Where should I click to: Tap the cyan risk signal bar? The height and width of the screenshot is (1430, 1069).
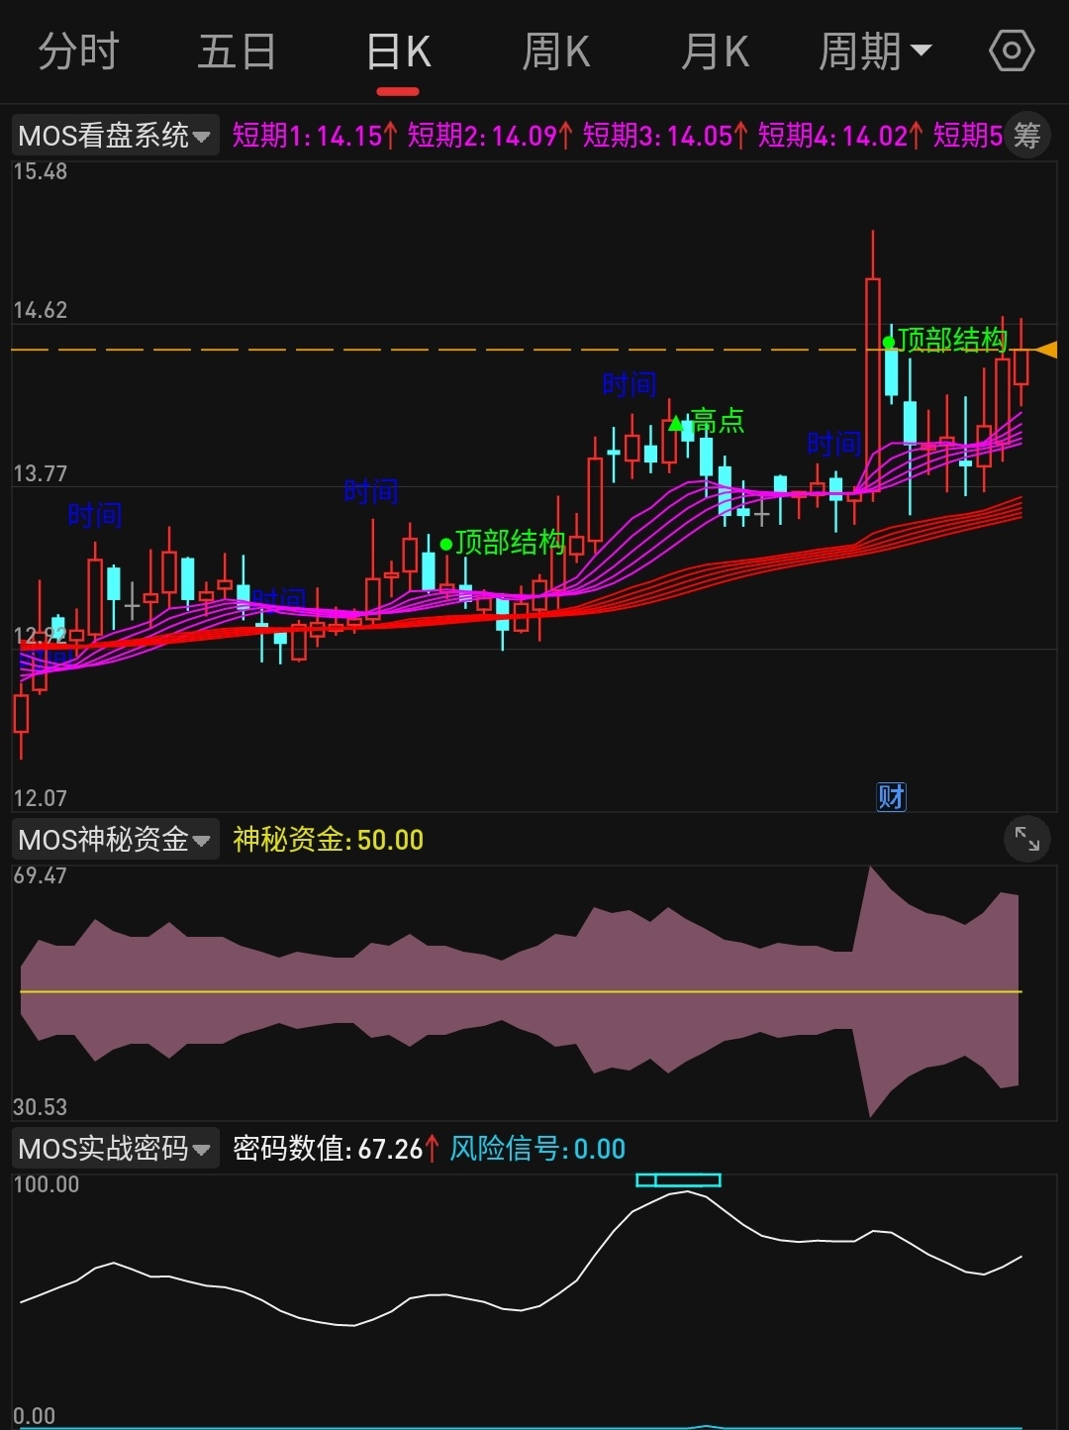pos(678,1179)
